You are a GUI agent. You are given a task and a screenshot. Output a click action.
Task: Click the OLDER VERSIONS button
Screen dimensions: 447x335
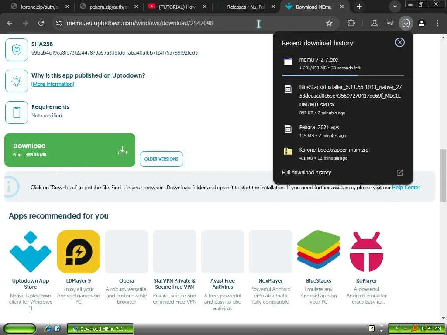point(162,159)
